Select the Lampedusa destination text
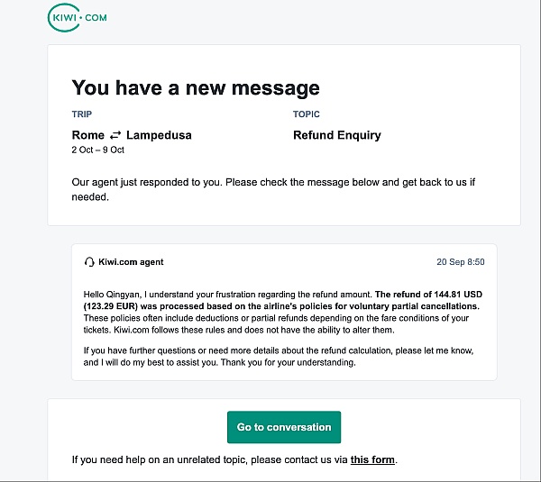This screenshot has width=541, height=482. click(x=159, y=135)
